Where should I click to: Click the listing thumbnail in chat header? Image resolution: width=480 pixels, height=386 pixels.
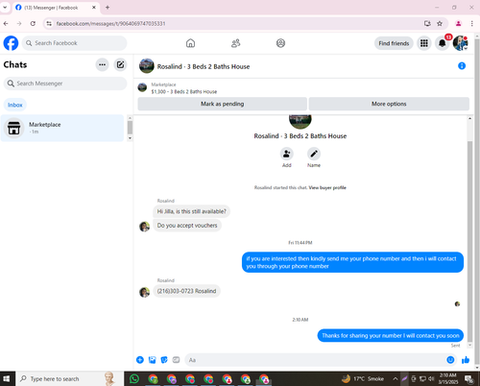pos(147,66)
